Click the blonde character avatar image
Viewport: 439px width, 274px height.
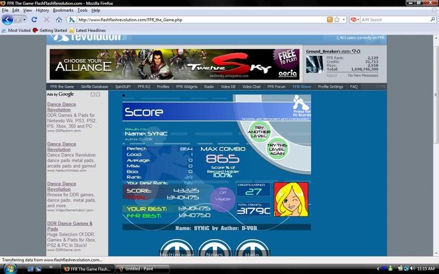pos(291,199)
